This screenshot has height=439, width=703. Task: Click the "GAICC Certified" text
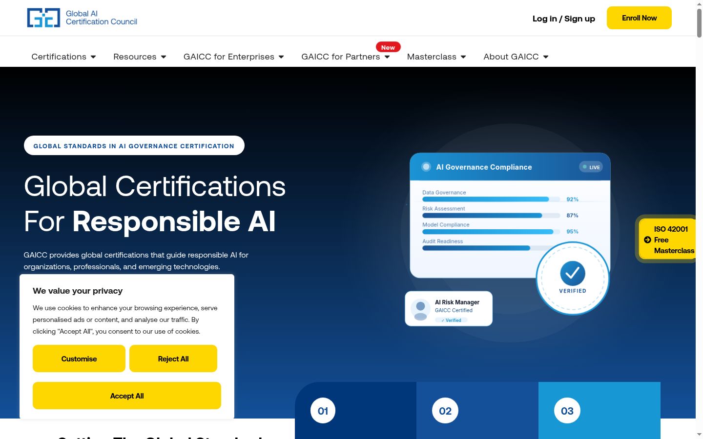[454, 310]
